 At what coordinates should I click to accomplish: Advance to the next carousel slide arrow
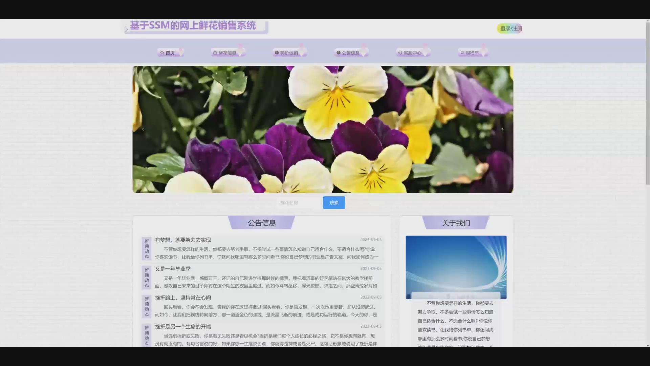tap(502, 129)
